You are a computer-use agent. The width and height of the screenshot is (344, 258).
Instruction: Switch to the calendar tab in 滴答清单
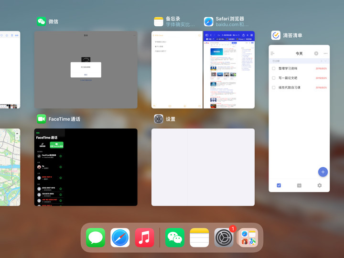pos(299,185)
